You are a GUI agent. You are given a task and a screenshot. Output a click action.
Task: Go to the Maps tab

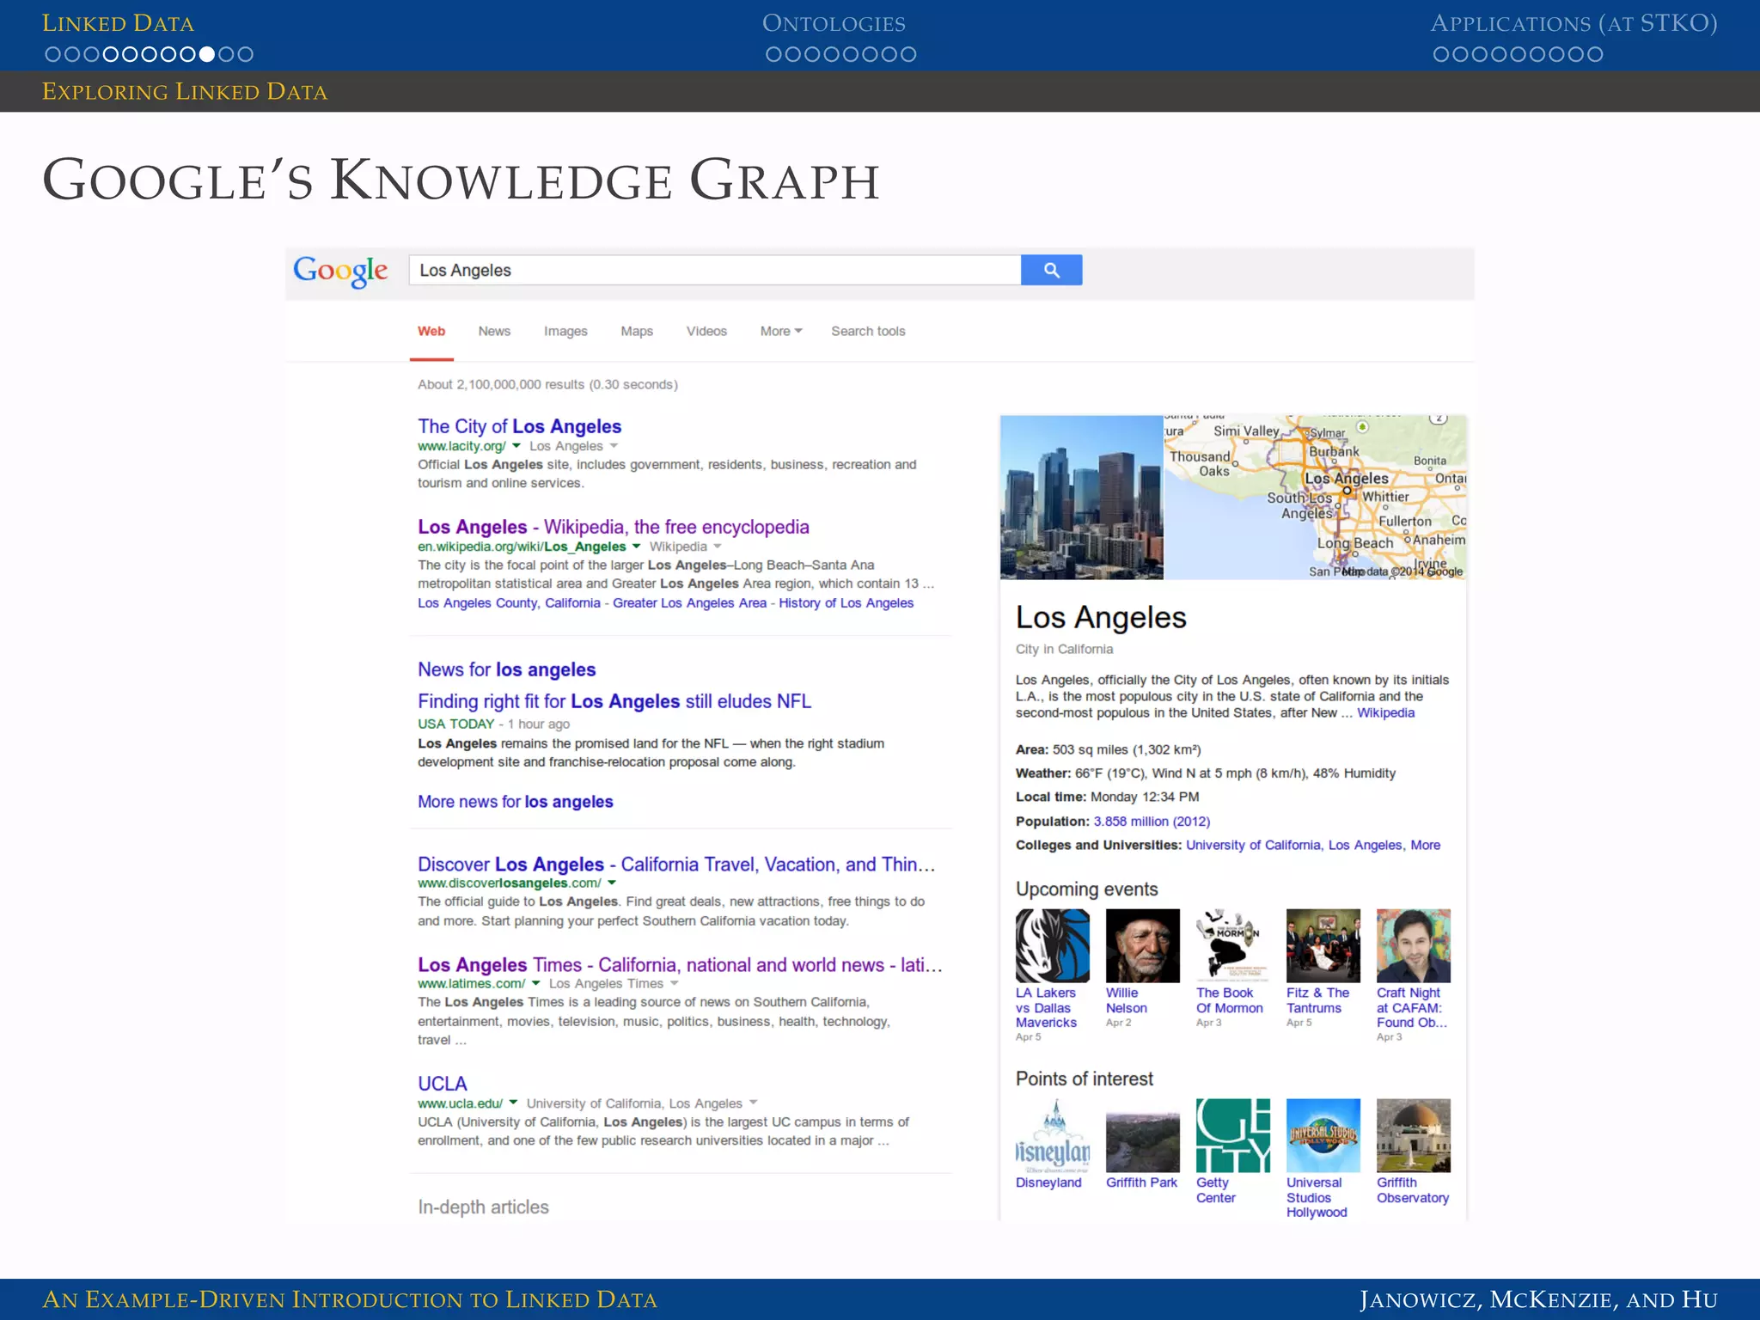(x=637, y=331)
